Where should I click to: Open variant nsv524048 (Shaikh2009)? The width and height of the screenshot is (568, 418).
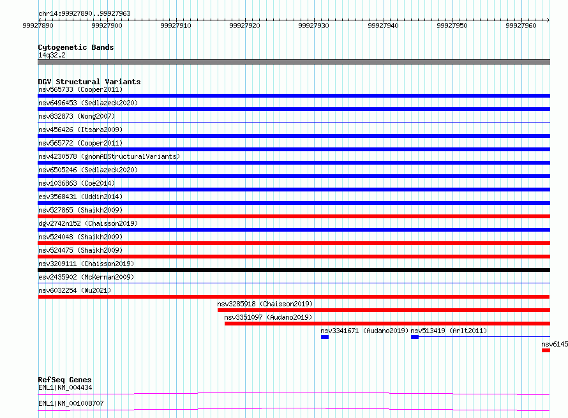pyautogui.click(x=80, y=237)
